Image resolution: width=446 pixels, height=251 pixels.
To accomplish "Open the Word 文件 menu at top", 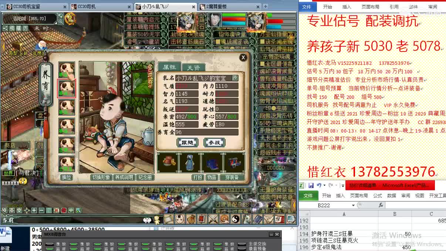I will pos(307,7).
